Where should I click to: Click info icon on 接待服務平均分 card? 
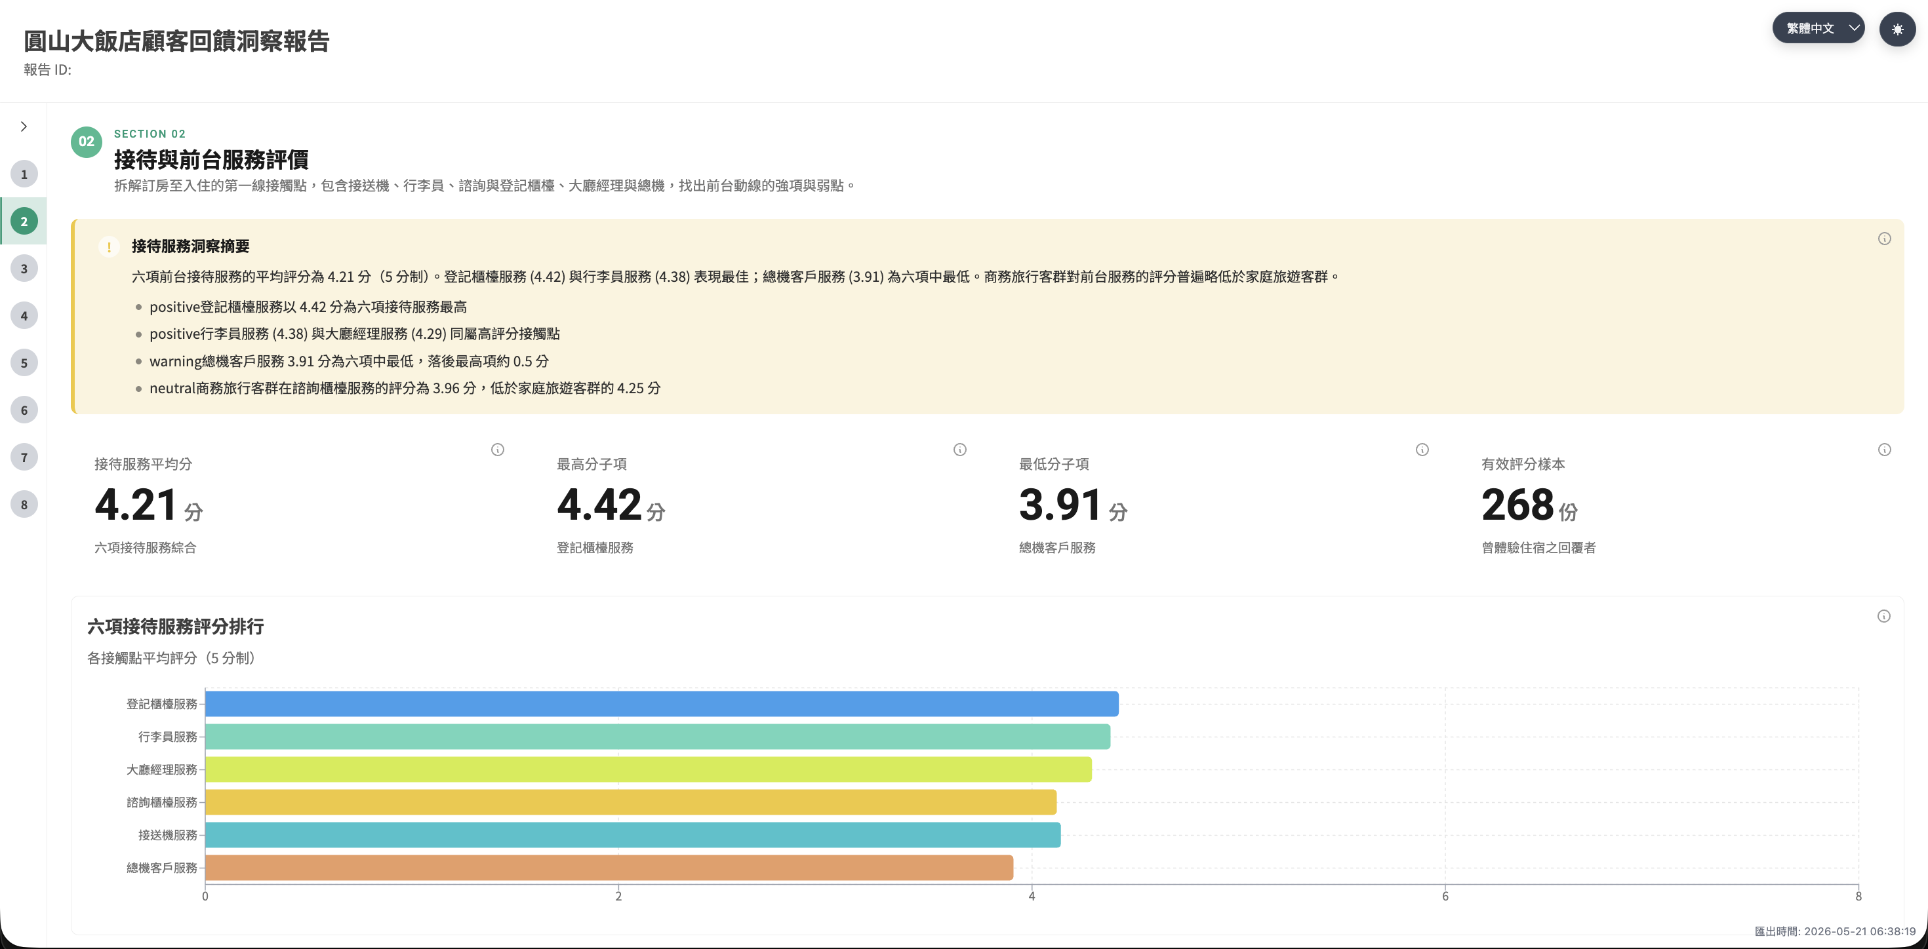pos(498,450)
